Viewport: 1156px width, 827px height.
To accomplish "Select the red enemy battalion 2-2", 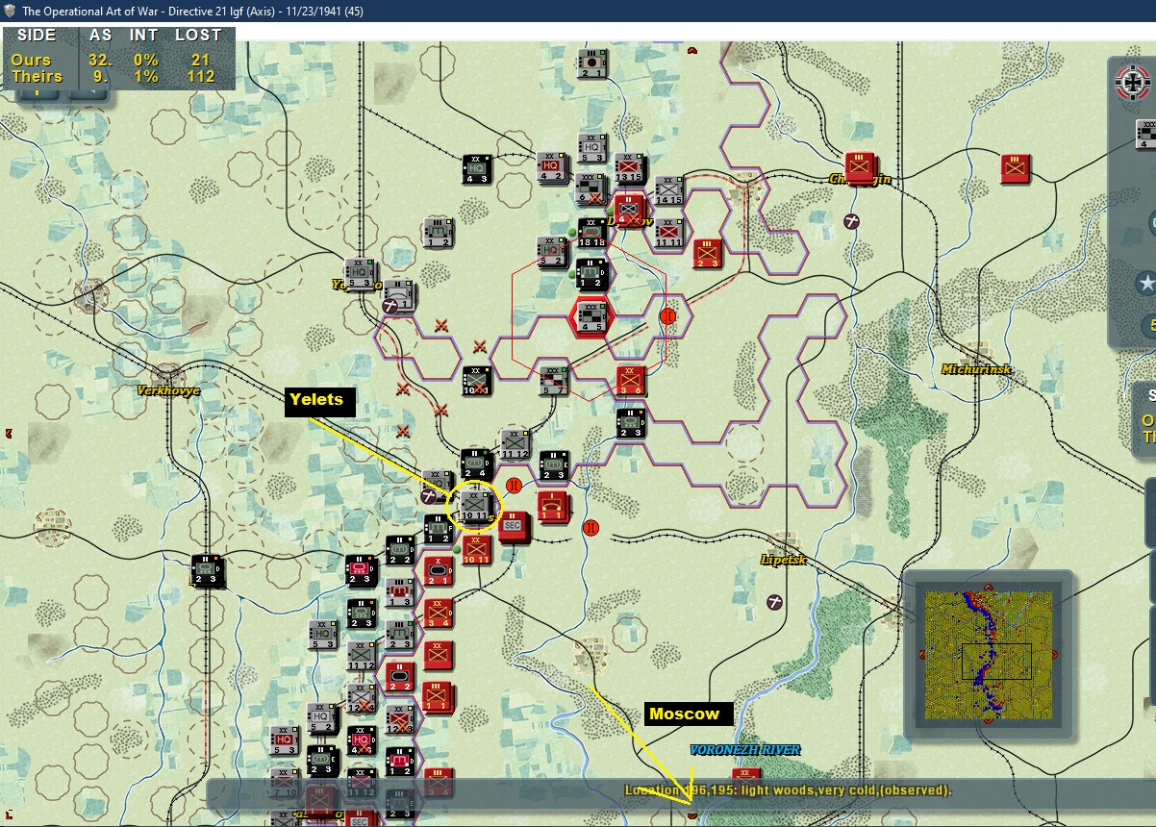I will coord(400,676).
